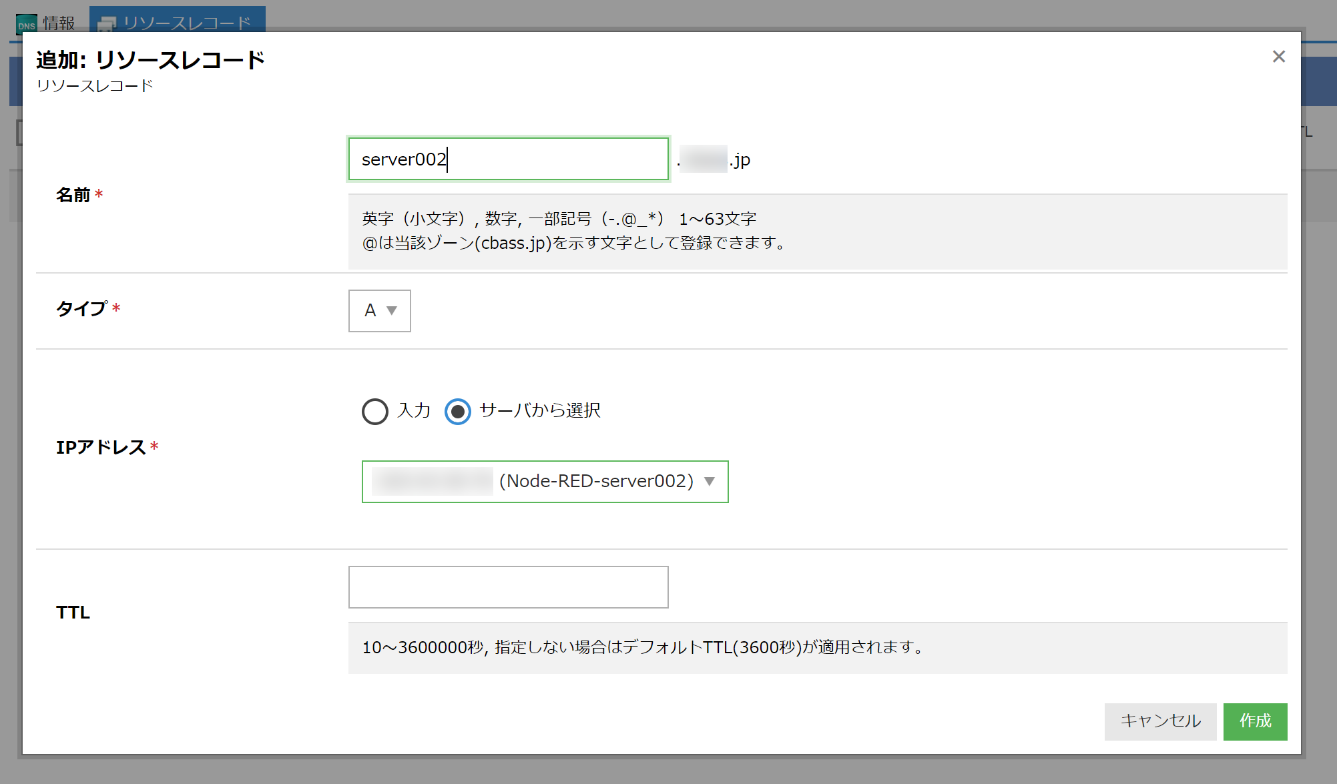Click into the empty TTL input field
The width and height of the screenshot is (1337, 784).
click(x=508, y=587)
